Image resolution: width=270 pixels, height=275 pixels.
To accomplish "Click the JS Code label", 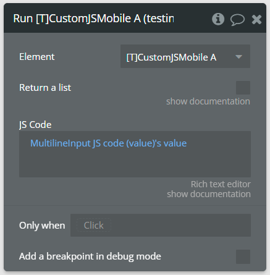I will [35, 125].
